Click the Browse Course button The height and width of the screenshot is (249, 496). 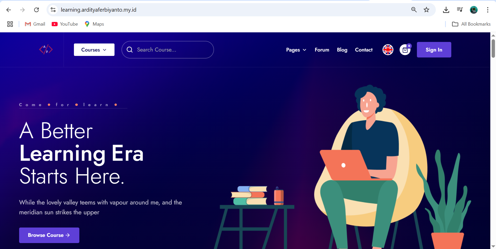click(x=49, y=235)
